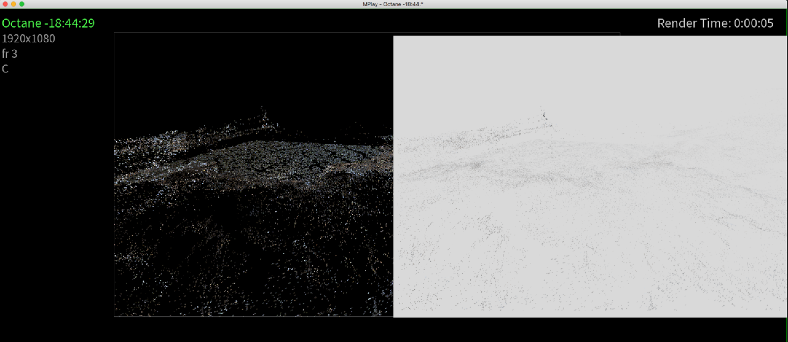Image resolution: width=788 pixels, height=342 pixels.
Task: Click the Render Time 0:00:05 readout
Action: [x=715, y=23]
